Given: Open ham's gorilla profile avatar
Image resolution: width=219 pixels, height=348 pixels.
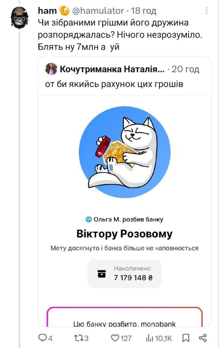Looking at the screenshot, I should 19,18.
